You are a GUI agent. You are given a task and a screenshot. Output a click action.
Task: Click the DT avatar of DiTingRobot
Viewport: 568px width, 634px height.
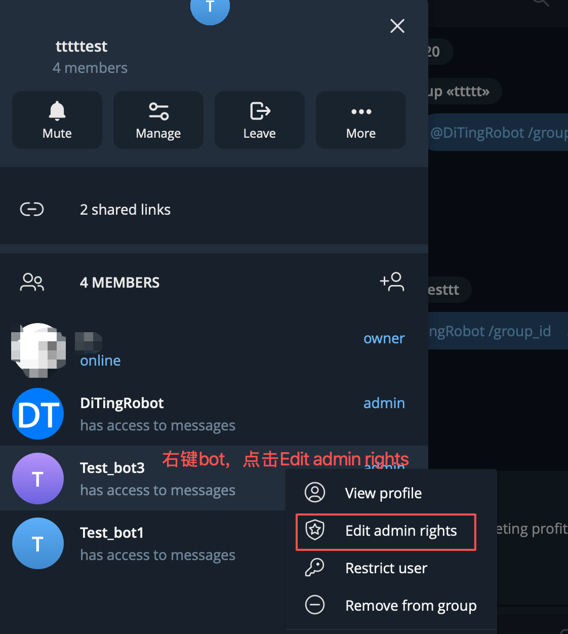click(x=38, y=414)
